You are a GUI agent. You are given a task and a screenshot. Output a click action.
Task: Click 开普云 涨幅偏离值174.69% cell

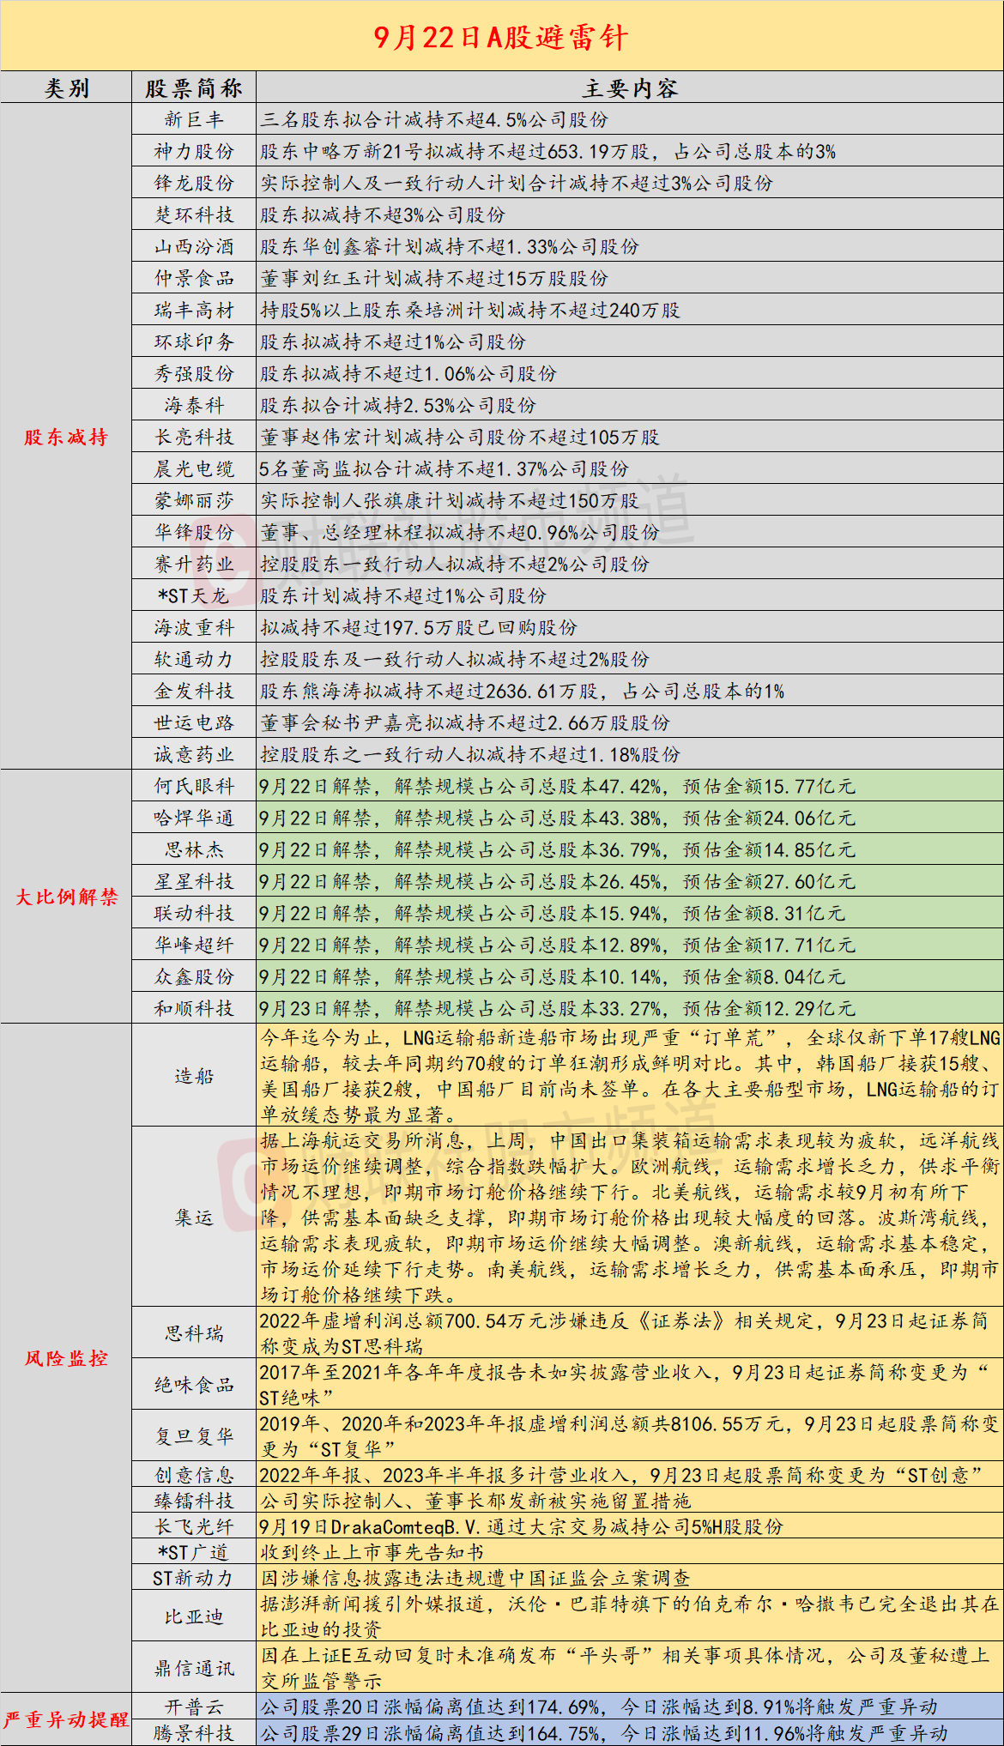pyautogui.click(x=630, y=1707)
